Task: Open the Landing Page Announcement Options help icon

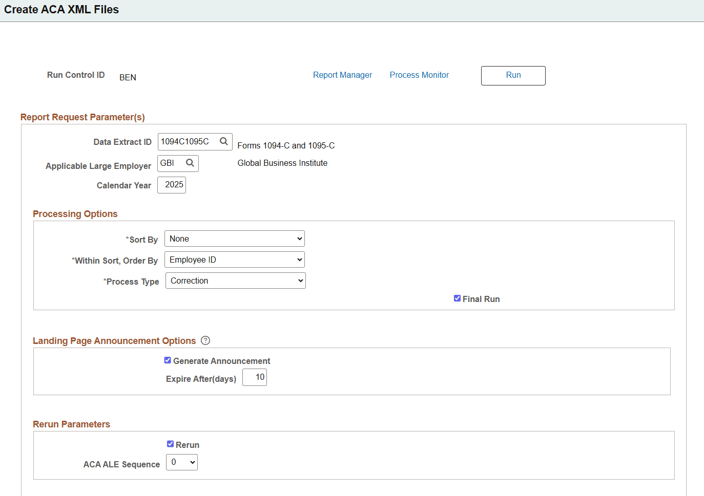Action: coord(205,340)
